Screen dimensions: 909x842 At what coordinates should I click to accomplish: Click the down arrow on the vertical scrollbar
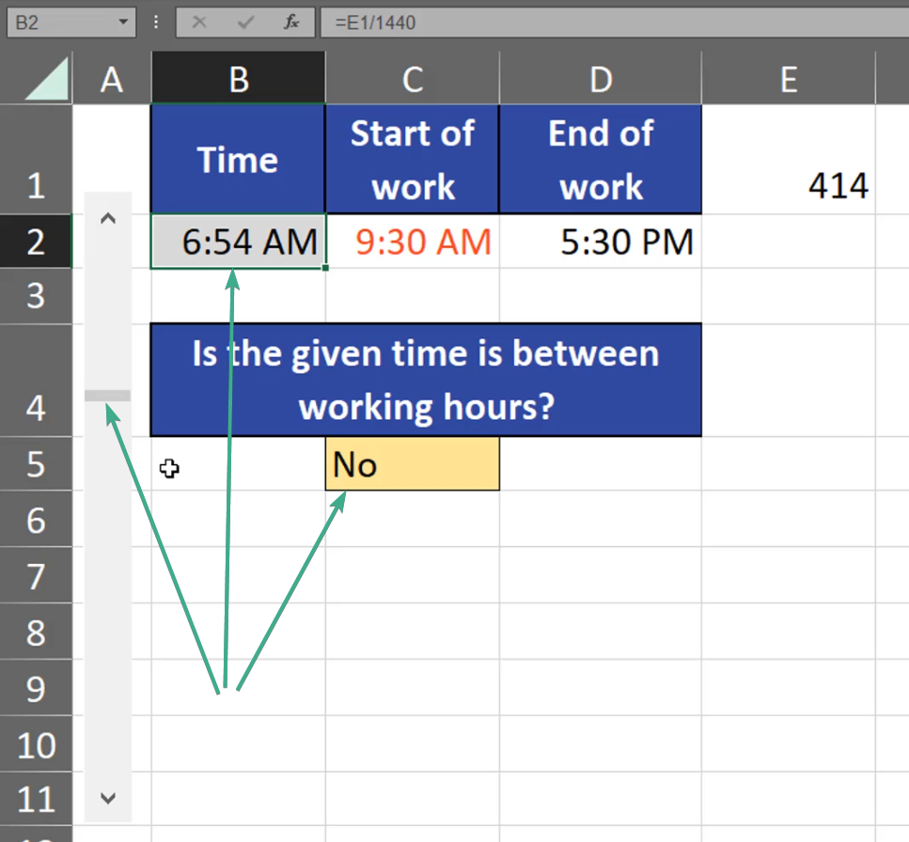point(107,798)
